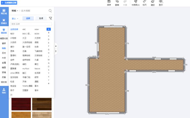
Task: Switch to the 色调 tab
Action: click(41, 18)
